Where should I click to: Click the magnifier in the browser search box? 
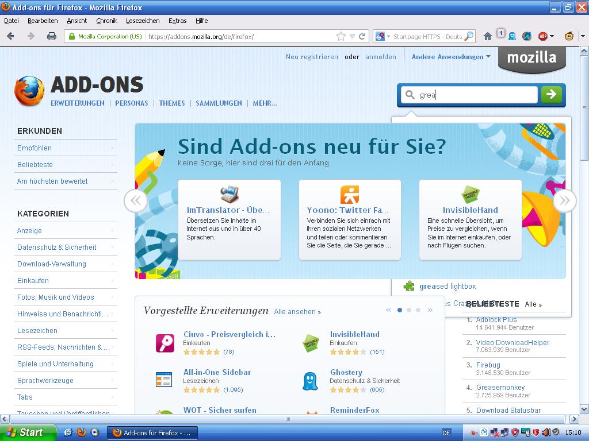pyautogui.click(x=469, y=36)
